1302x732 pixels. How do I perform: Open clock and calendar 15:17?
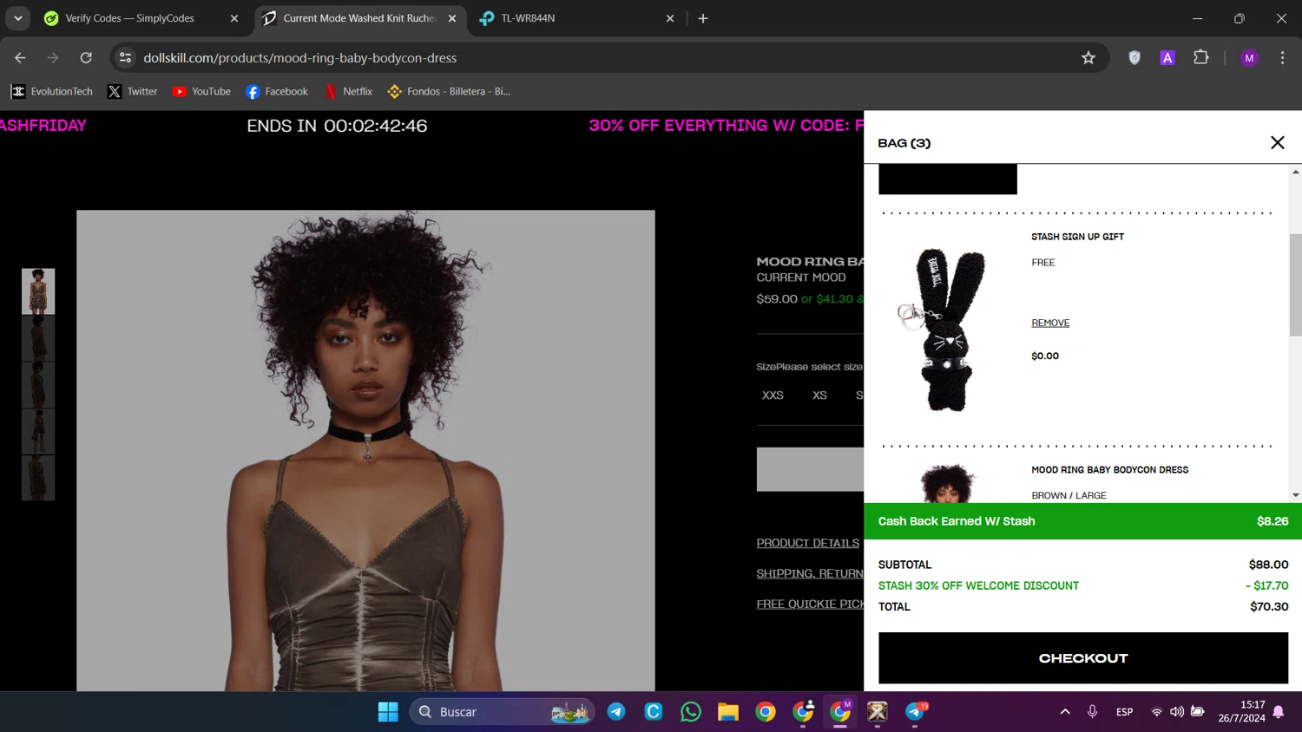1241,712
